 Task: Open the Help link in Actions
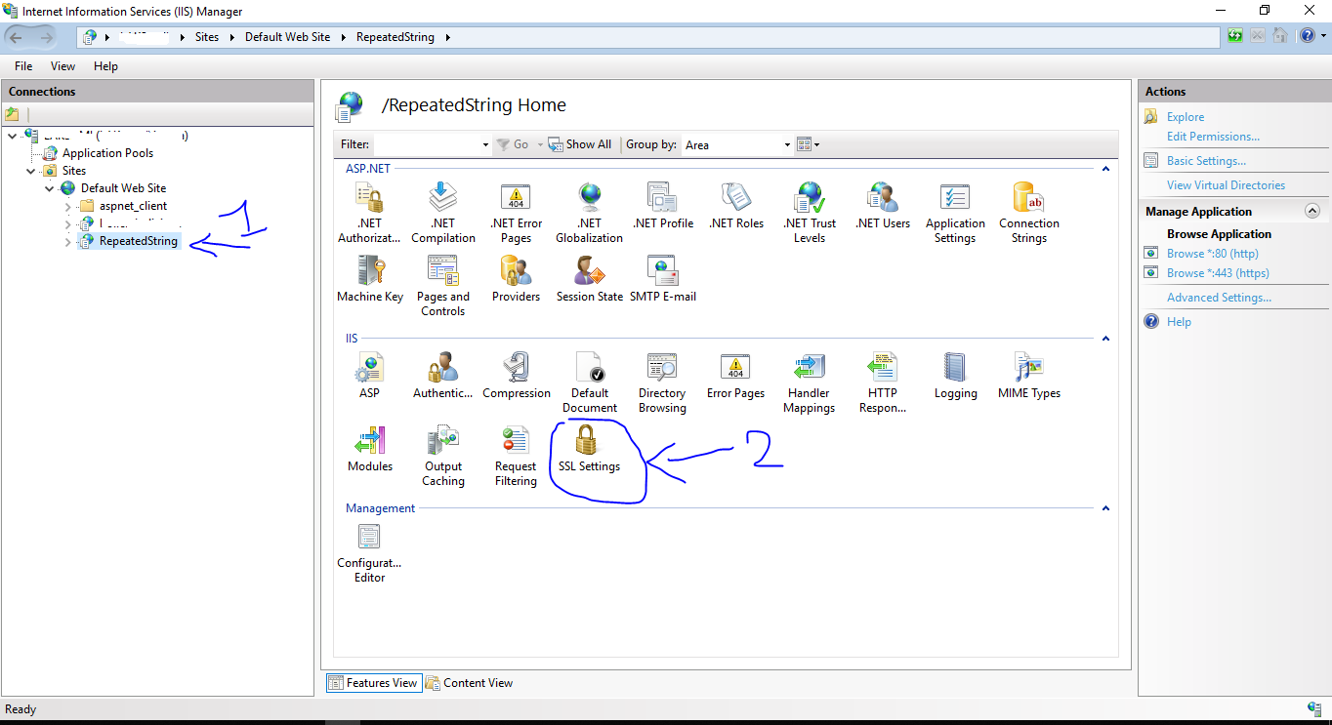(x=1179, y=322)
